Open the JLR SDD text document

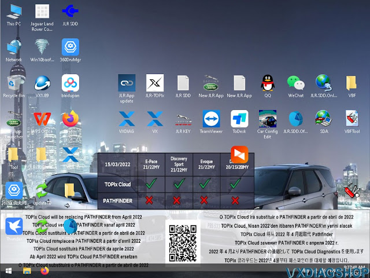(183, 86)
